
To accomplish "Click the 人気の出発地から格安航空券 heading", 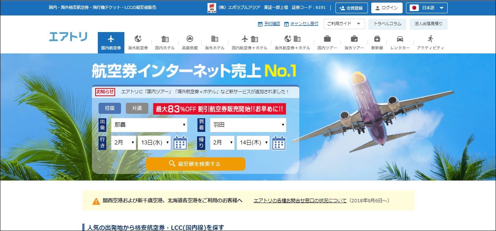I will tap(156, 227).
